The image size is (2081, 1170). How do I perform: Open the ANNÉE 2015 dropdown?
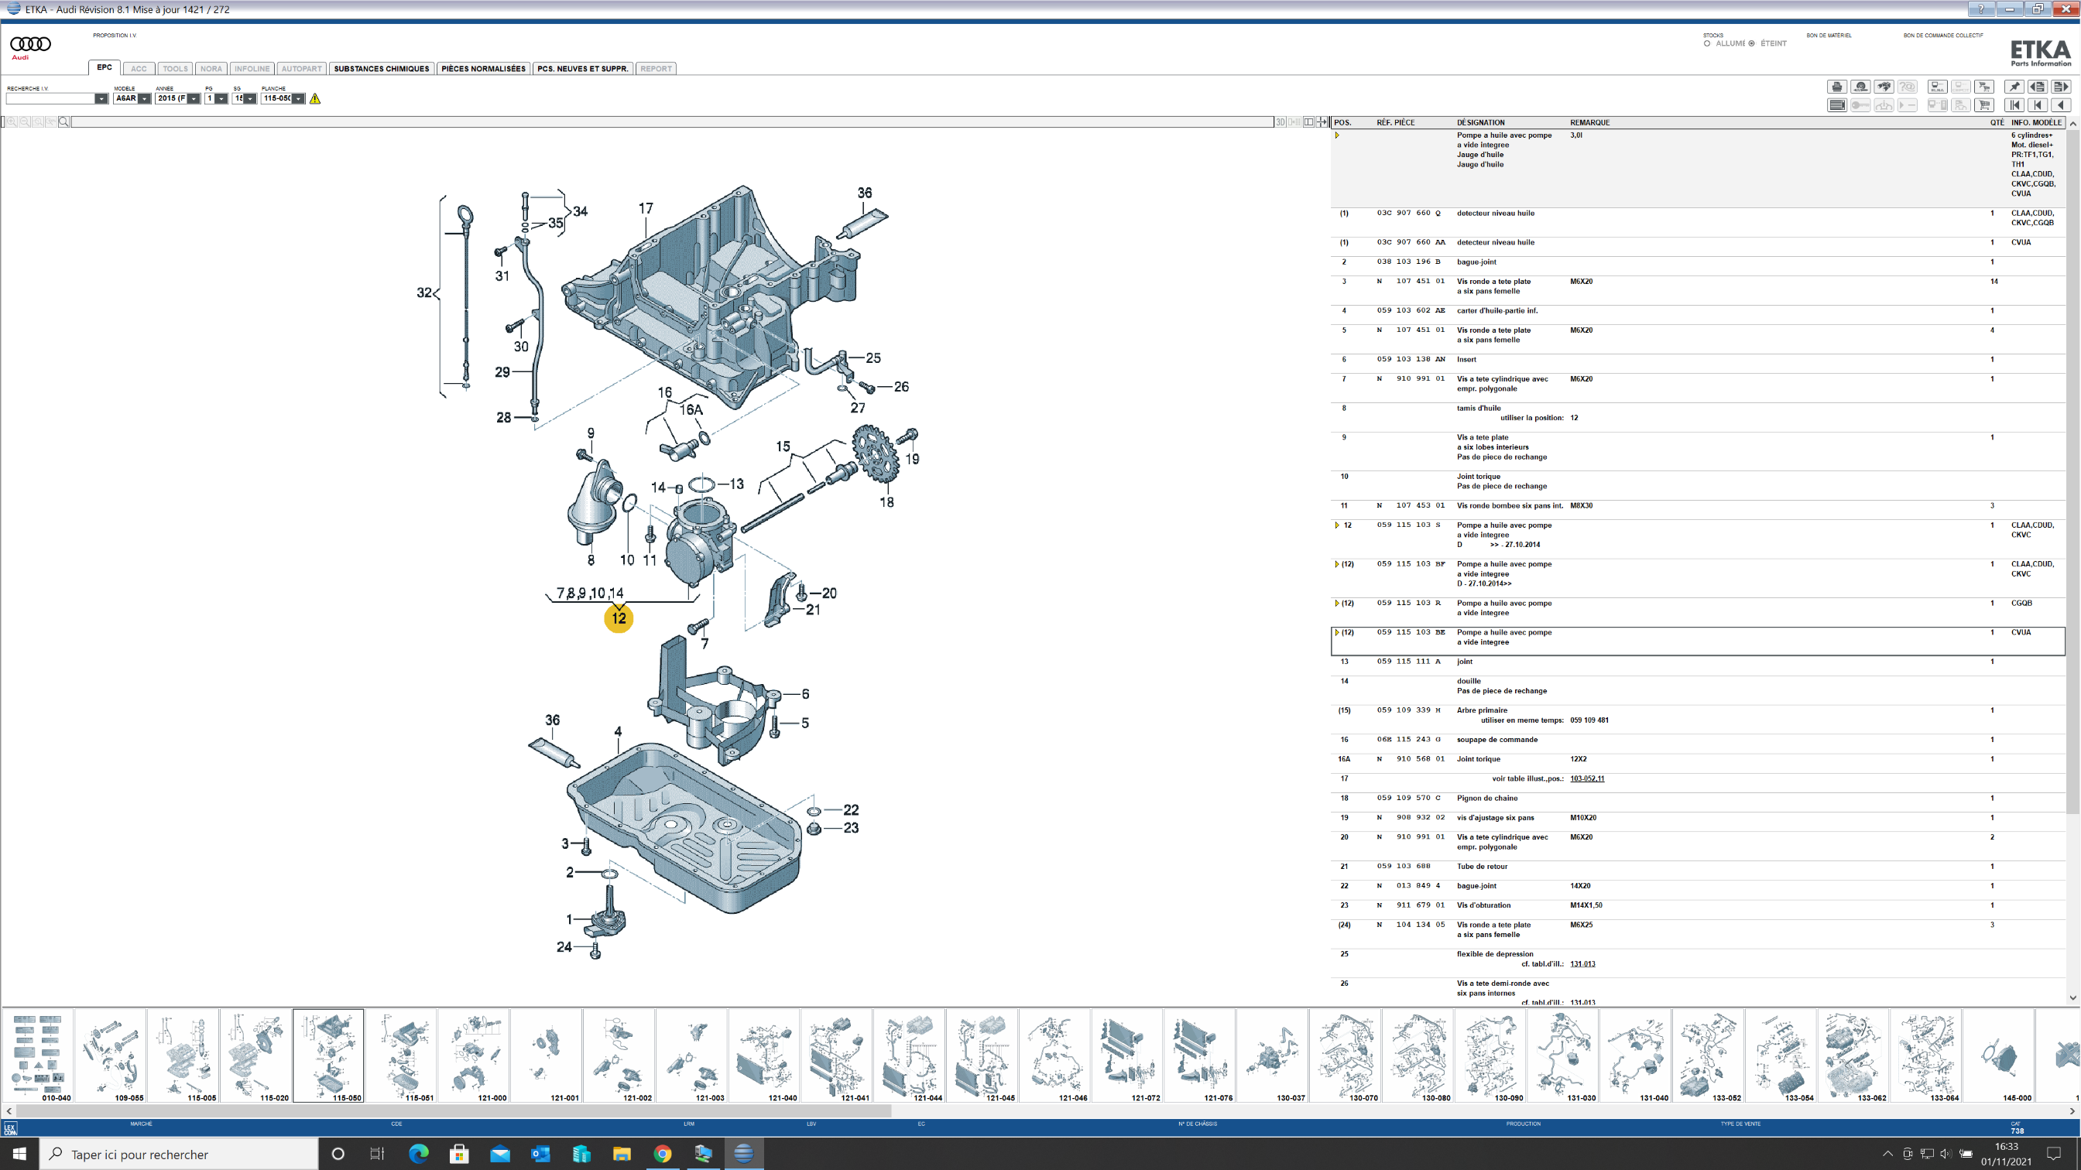pos(193,98)
